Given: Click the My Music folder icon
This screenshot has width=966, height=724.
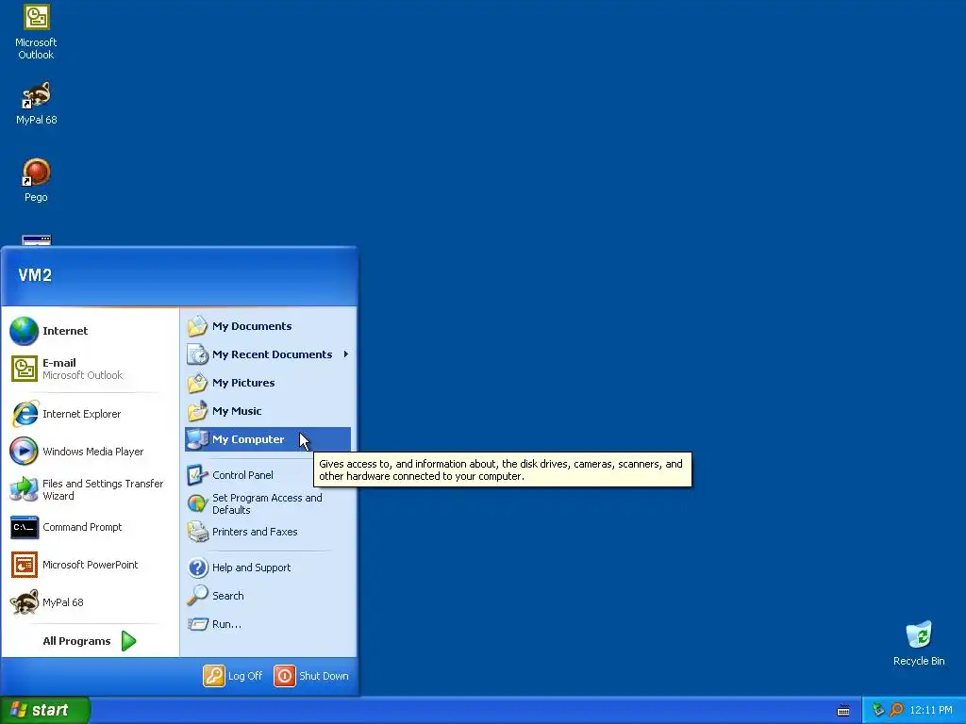Looking at the screenshot, I should tap(197, 411).
